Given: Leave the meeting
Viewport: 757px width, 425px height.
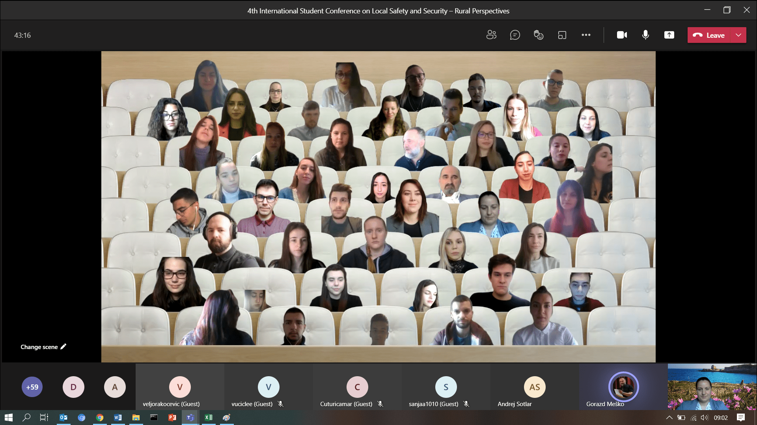Looking at the screenshot, I should 709,35.
